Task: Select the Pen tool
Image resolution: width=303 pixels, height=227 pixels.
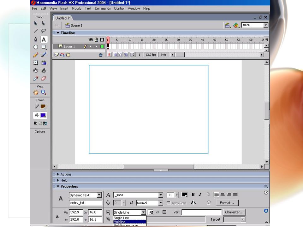Action: point(36,39)
